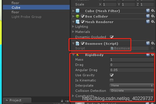Open help for Boxmove (Script) component
156x104 pixels.
(x=148, y=43)
